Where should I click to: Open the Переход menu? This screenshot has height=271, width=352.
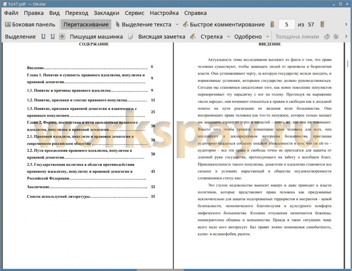coord(76,13)
